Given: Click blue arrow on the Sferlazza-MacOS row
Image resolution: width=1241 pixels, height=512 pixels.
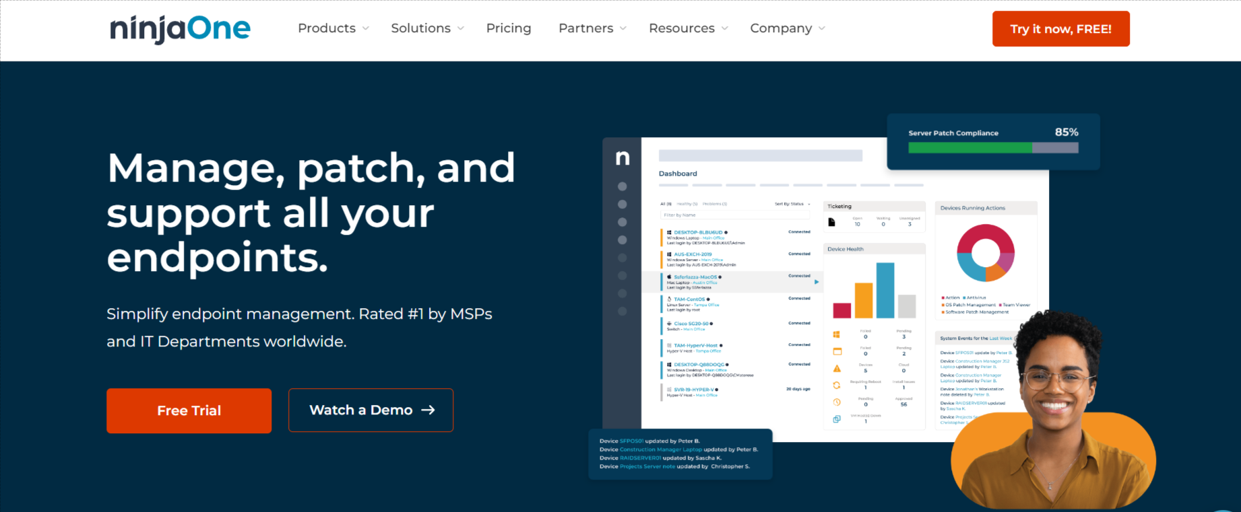Looking at the screenshot, I should click(817, 282).
